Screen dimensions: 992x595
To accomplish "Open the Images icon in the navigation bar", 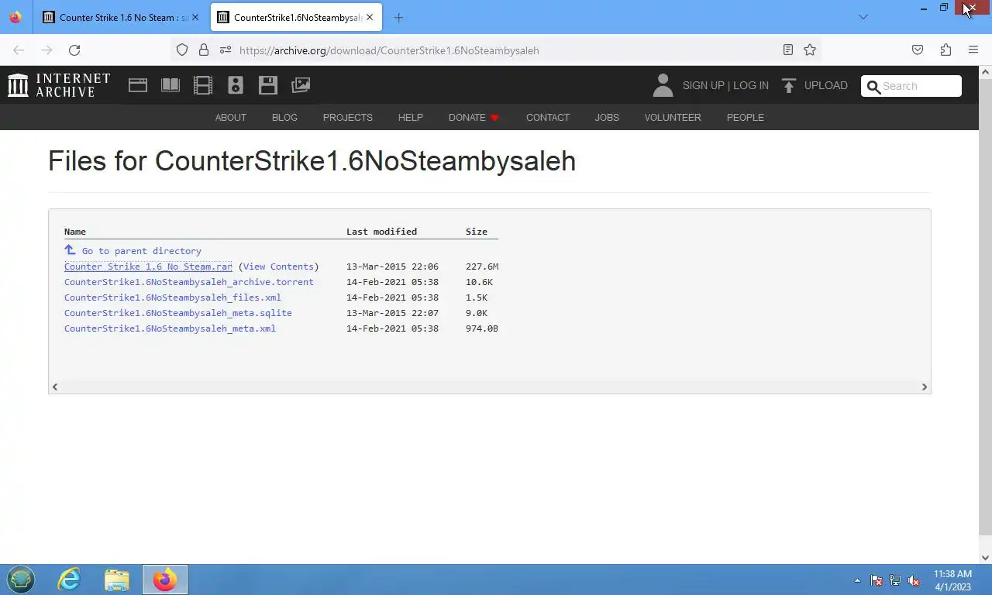I will [x=301, y=85].
